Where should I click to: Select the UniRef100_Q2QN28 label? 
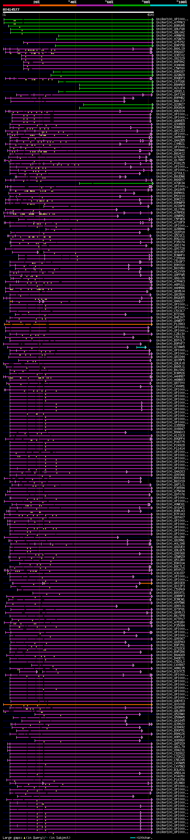(x=170, y=75)
